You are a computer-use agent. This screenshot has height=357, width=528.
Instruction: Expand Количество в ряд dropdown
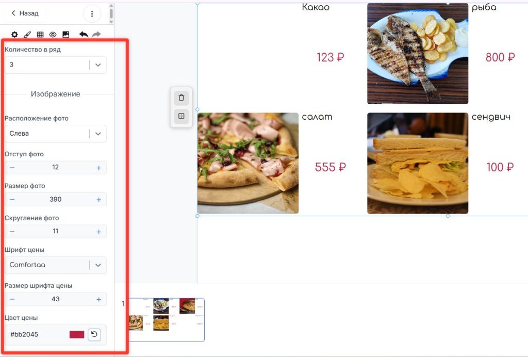[56, 64]
